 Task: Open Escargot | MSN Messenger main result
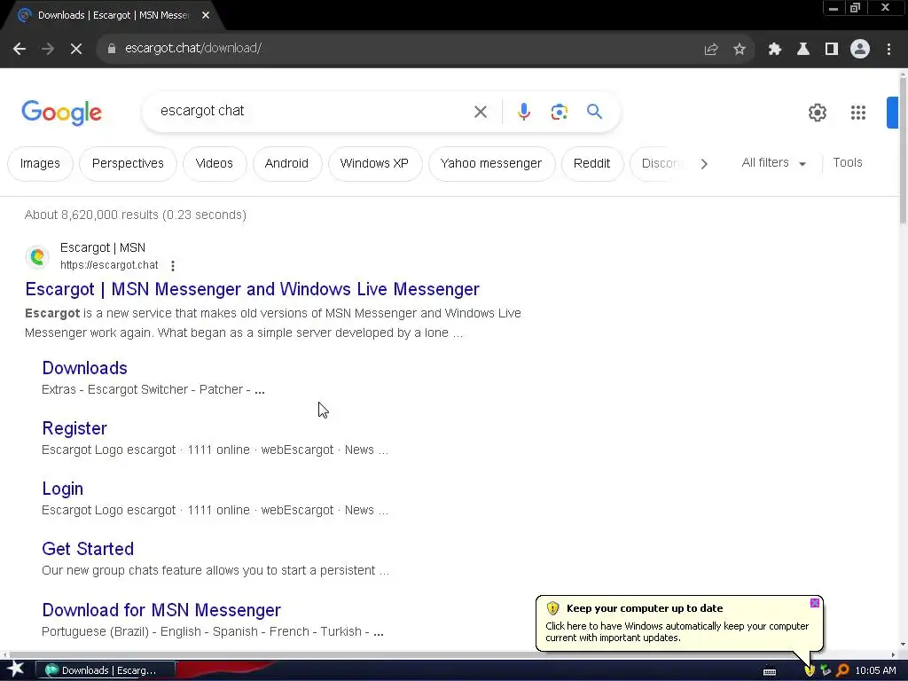pos(252,289)
